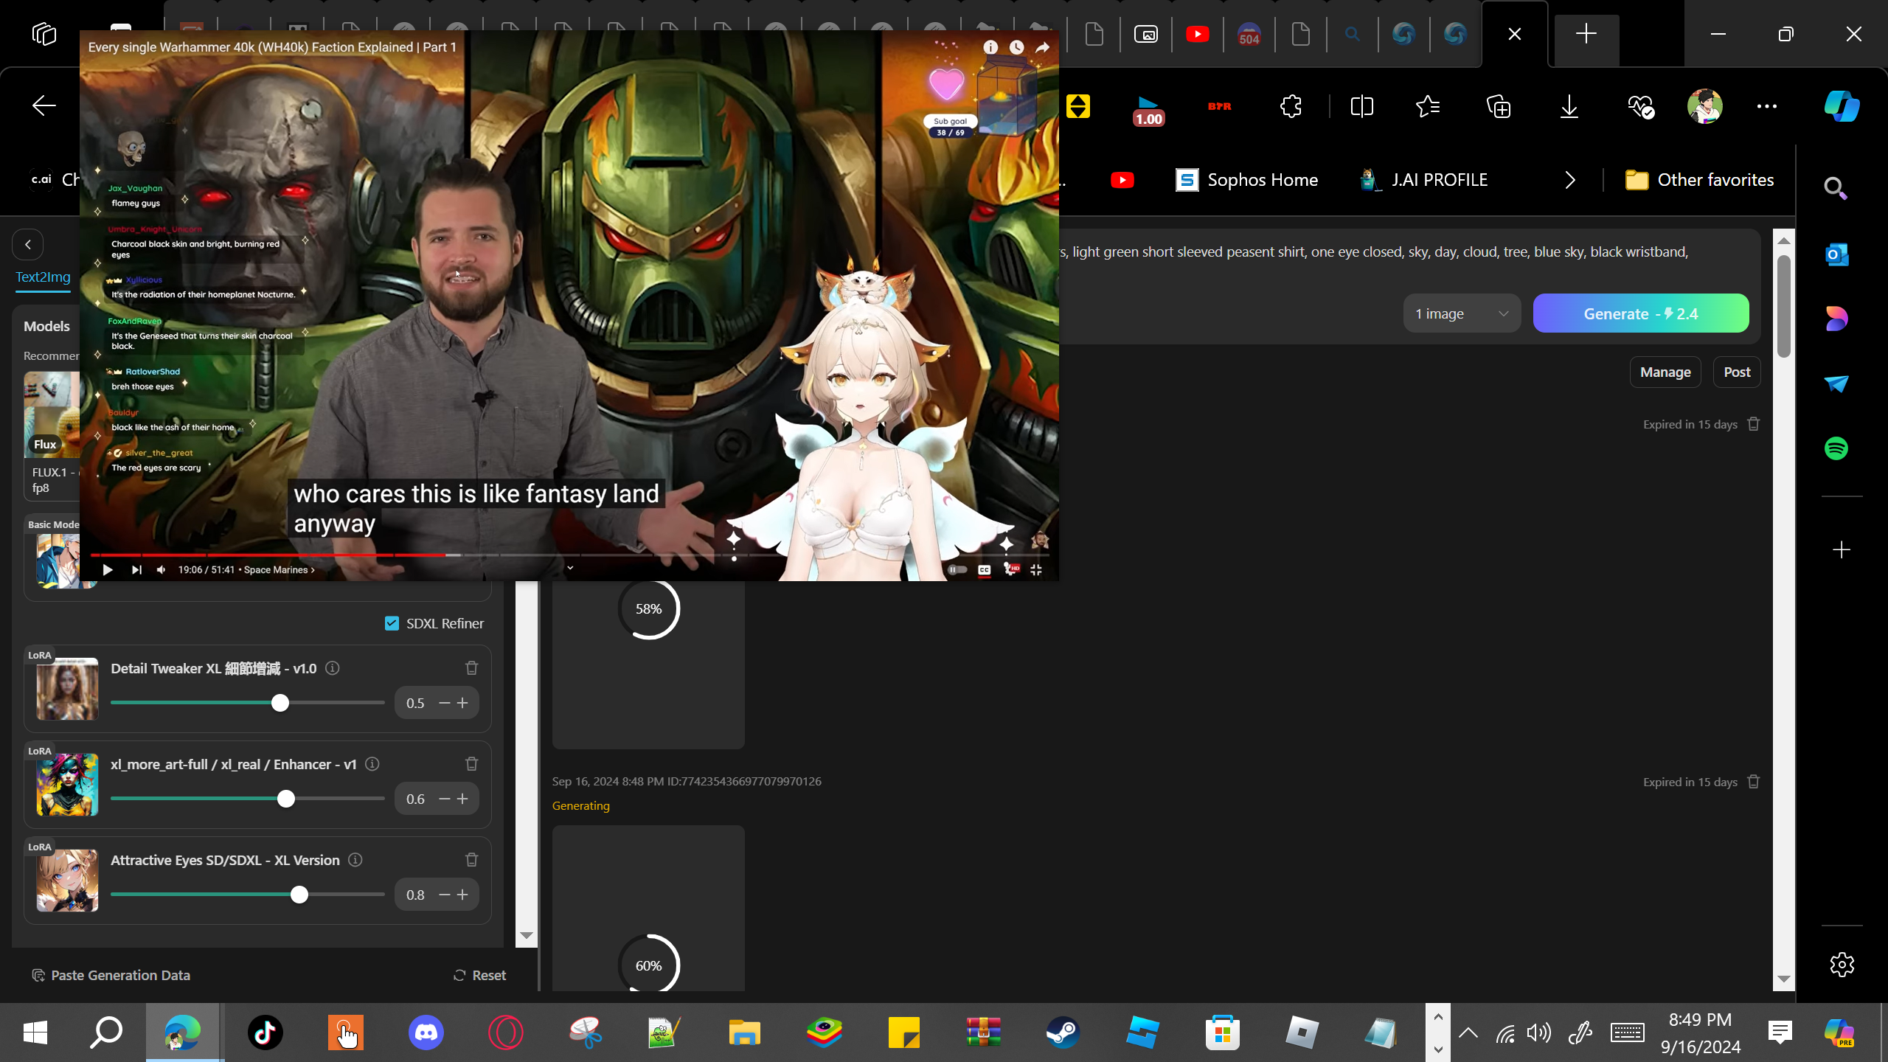Click Paste Generation Data
This screenshot has width=1888, height=1062.
coord(111,975)
